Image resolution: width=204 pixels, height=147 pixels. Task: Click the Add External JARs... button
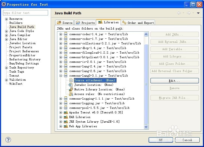tap(175, 42)
